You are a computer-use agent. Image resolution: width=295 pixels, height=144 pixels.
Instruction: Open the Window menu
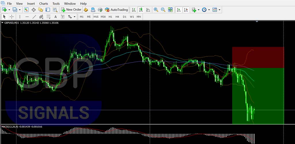pyautogui.click(x=70, y=3)
